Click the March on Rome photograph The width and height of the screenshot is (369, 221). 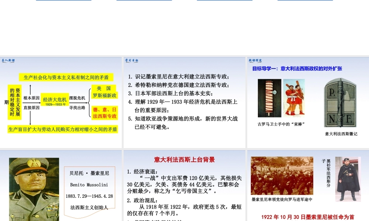[282, 176]
